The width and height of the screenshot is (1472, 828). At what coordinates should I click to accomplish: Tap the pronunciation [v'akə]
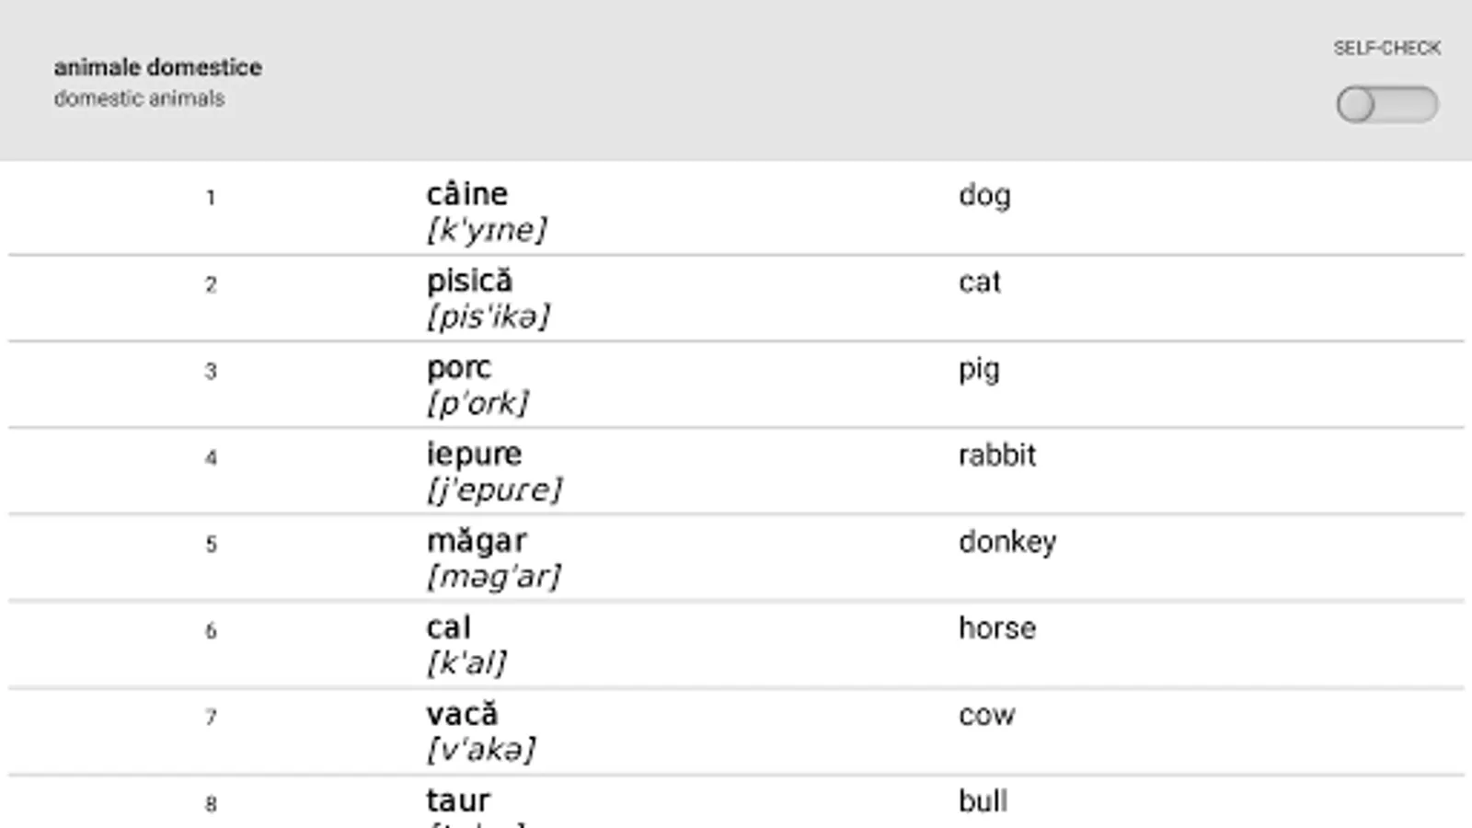coord(480,749)
